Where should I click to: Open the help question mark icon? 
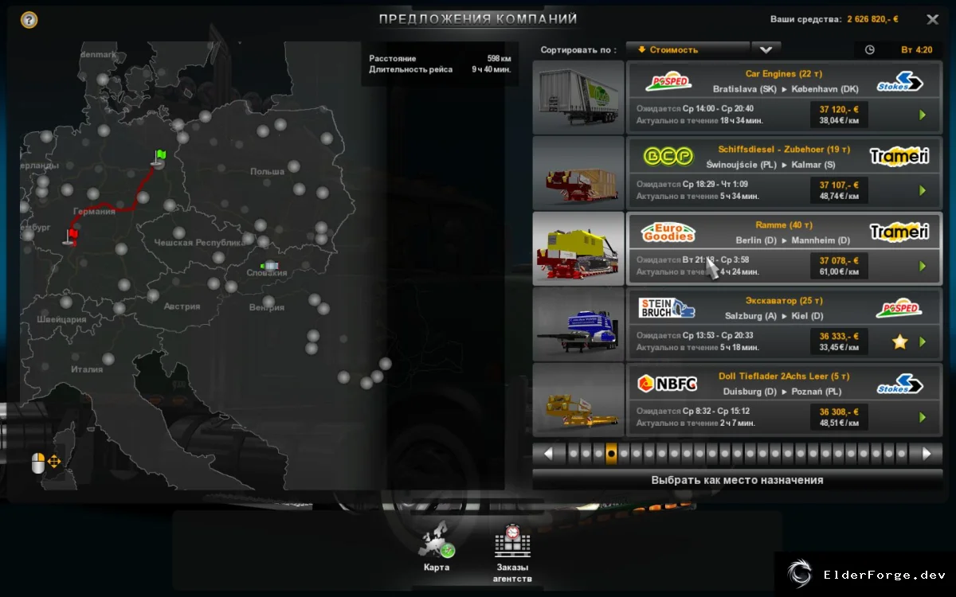click(29, 20)
